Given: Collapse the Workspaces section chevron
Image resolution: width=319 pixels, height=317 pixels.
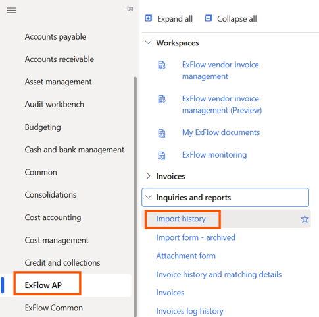Looking at the screenshot, I should pyautogui.click(x=149, y=42).
